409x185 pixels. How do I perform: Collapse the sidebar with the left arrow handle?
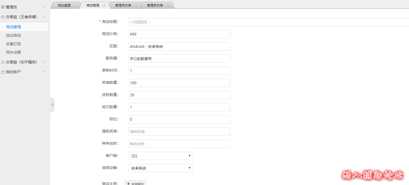coord(52,105)
